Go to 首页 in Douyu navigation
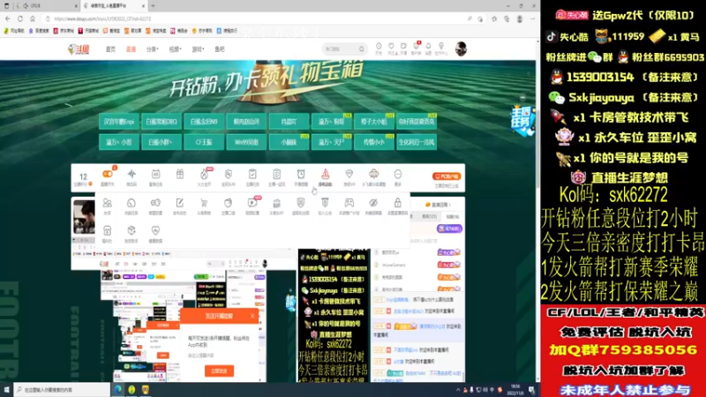The image size is (706, 397). 111,49
